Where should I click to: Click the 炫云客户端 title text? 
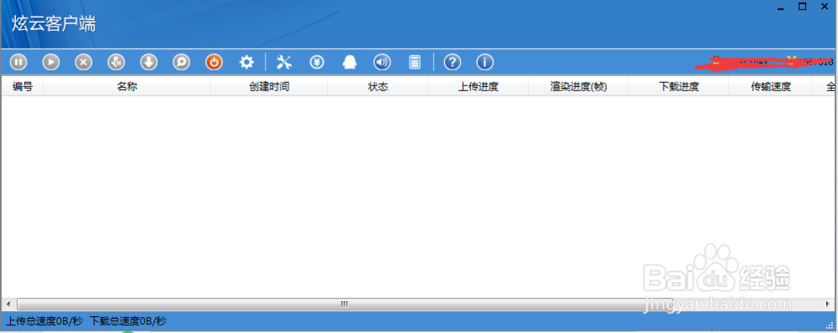[x=54, y=24]
